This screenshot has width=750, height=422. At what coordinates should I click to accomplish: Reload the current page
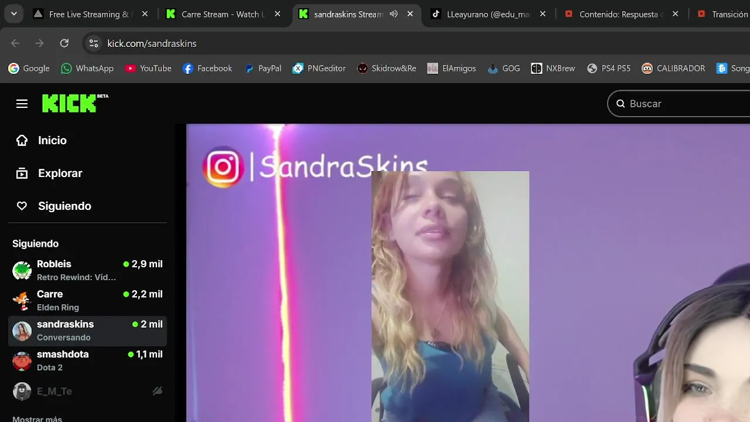coord(64,43)
